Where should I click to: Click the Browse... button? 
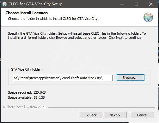click(131, 78)
